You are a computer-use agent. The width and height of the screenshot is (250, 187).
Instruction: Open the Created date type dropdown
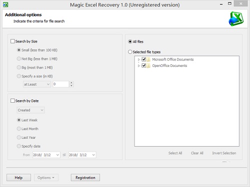click(30, 110)
